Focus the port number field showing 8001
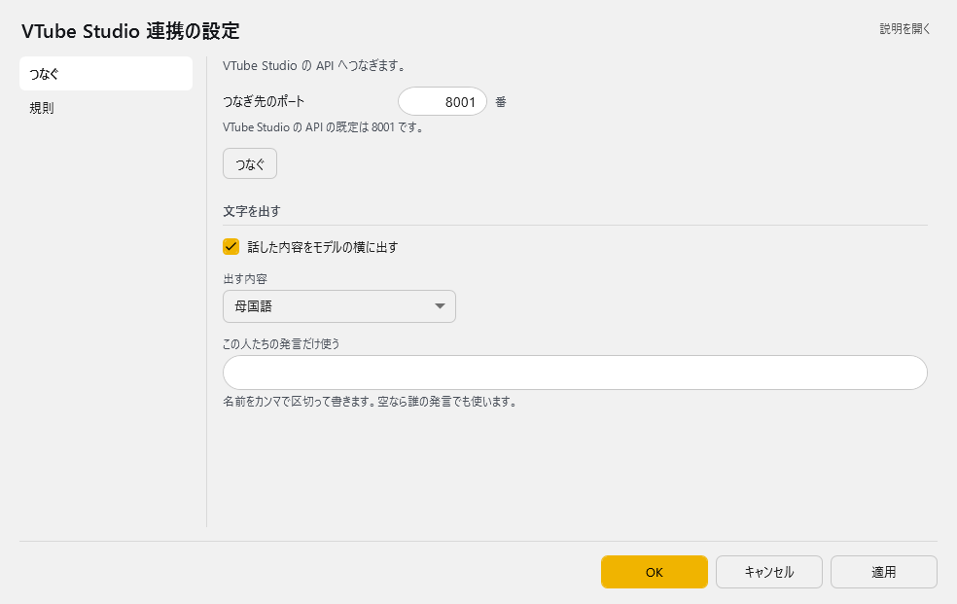957x604 pixels. (x=443, y=101)
